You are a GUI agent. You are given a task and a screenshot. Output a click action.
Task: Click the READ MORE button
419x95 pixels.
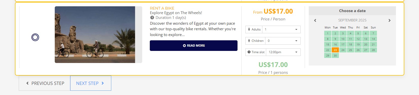(194, 46)
